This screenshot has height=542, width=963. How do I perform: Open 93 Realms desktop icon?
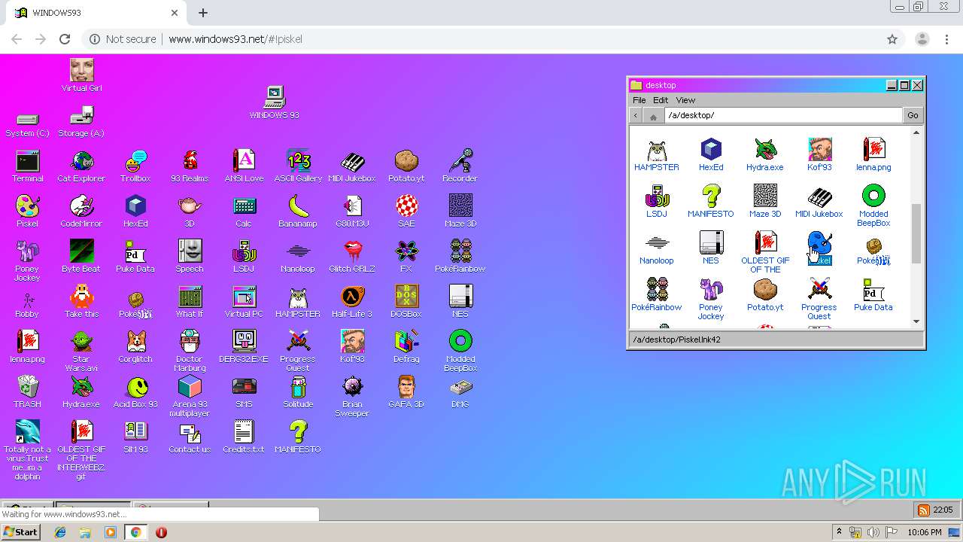(x=190, y=166)
